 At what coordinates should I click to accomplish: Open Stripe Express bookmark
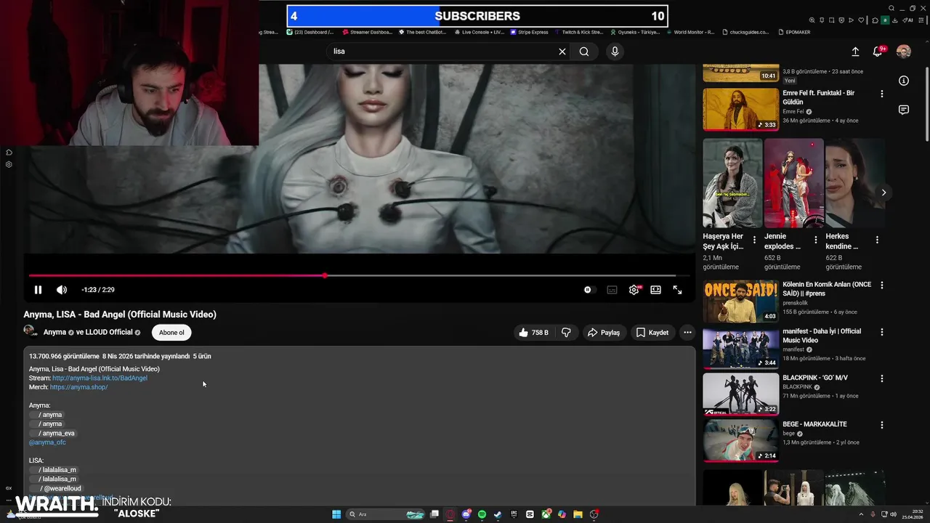click(x=529, y=32)
